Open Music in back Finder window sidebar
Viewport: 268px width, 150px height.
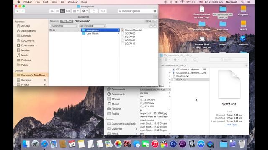[115, 104]
